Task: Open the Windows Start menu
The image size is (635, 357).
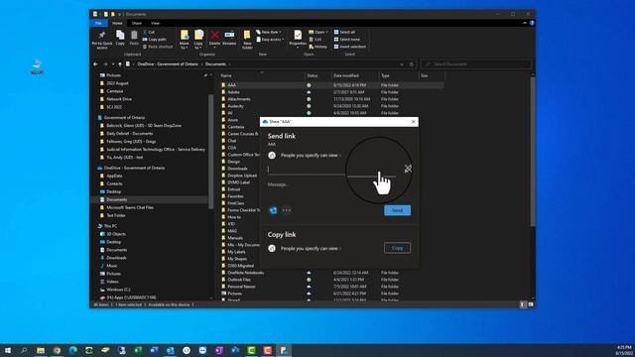Action: tap(8, 350)
